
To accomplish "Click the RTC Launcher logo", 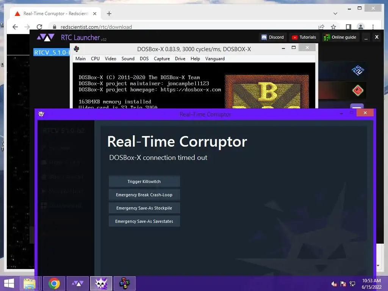I will tap(45, 38).
